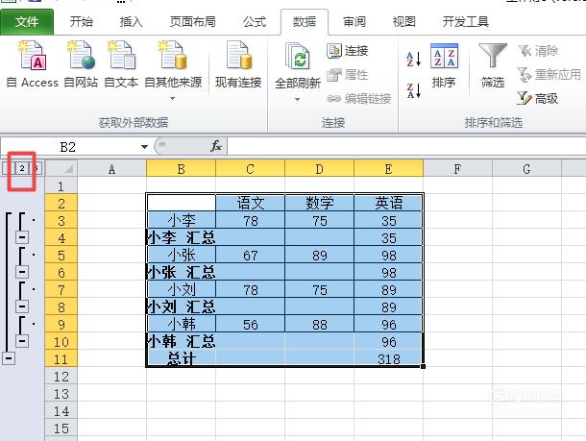Switch to the 视图 view tab
586x441 pixels.
pos(404,22)
